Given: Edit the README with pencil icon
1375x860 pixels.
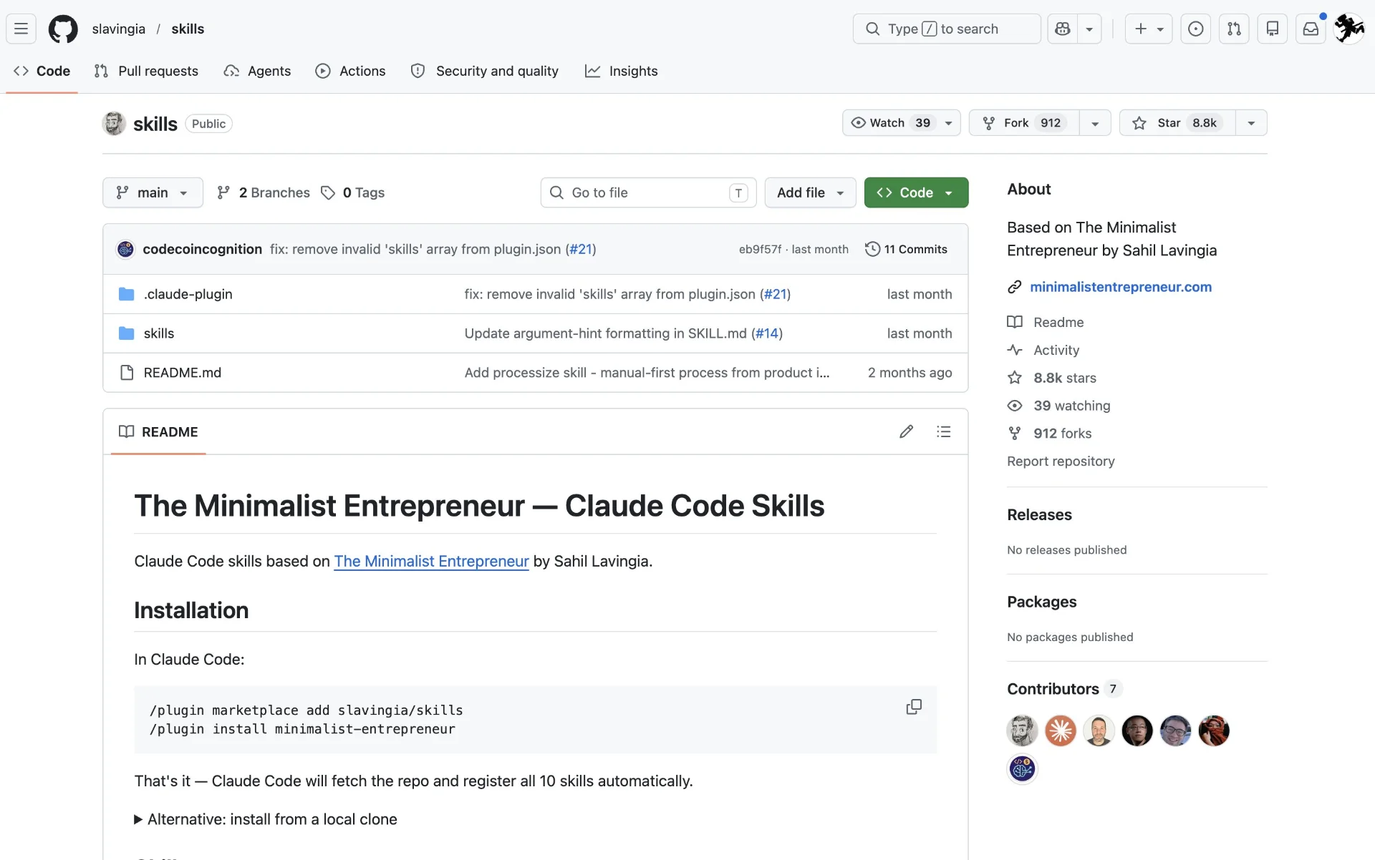Looking at the screenshot, I should pos(906,431).
